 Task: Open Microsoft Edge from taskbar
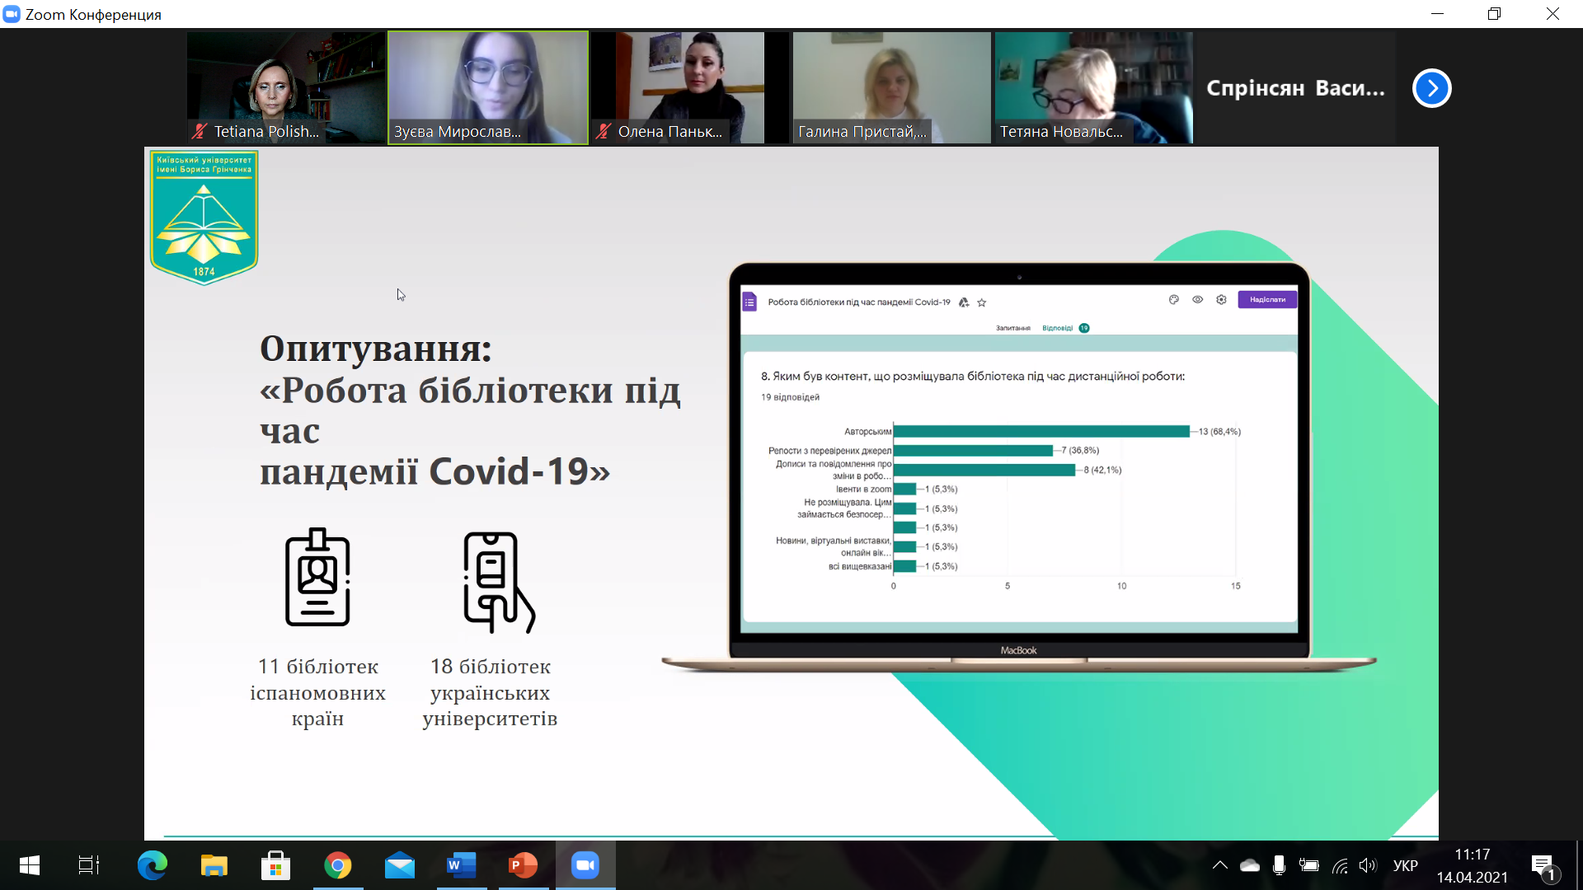[152, 865]
